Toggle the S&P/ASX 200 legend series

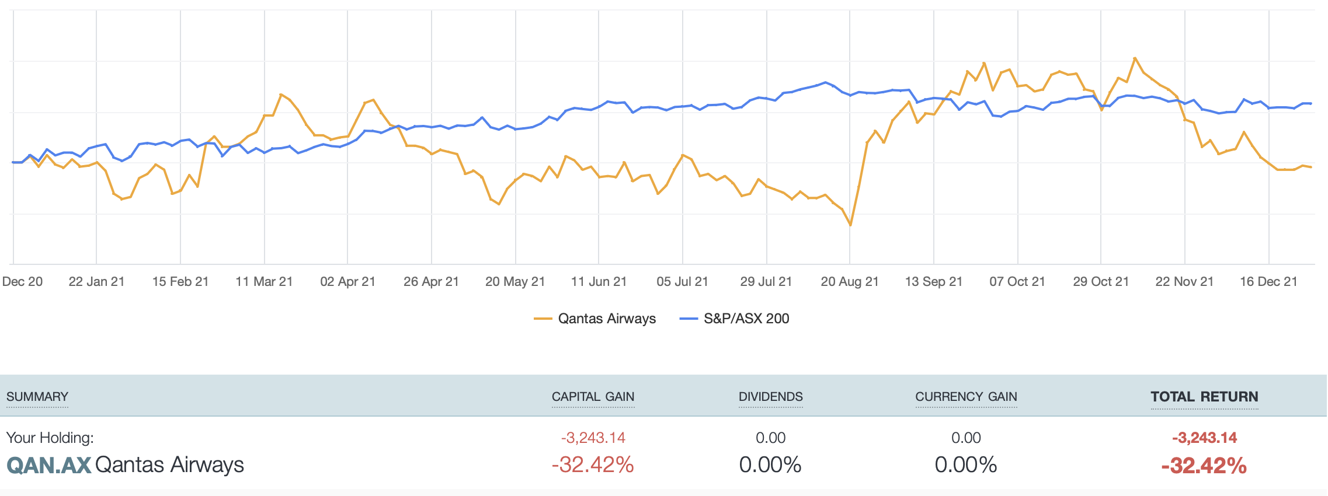click(x=746, y=319)
